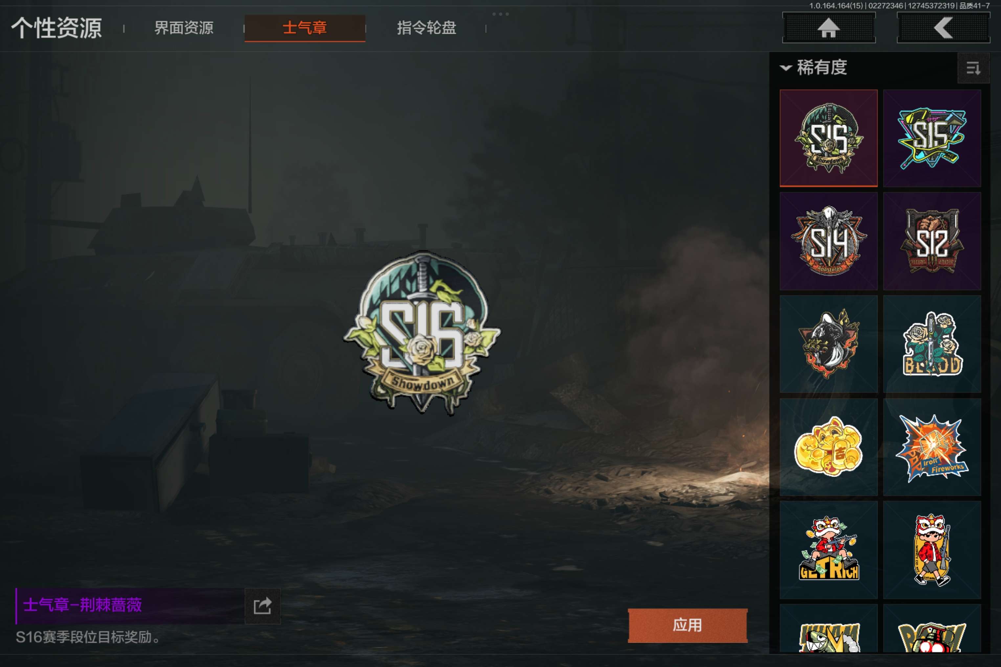Select the S15 neon badge
This screenshot has width=1001, height=667.
932,138
